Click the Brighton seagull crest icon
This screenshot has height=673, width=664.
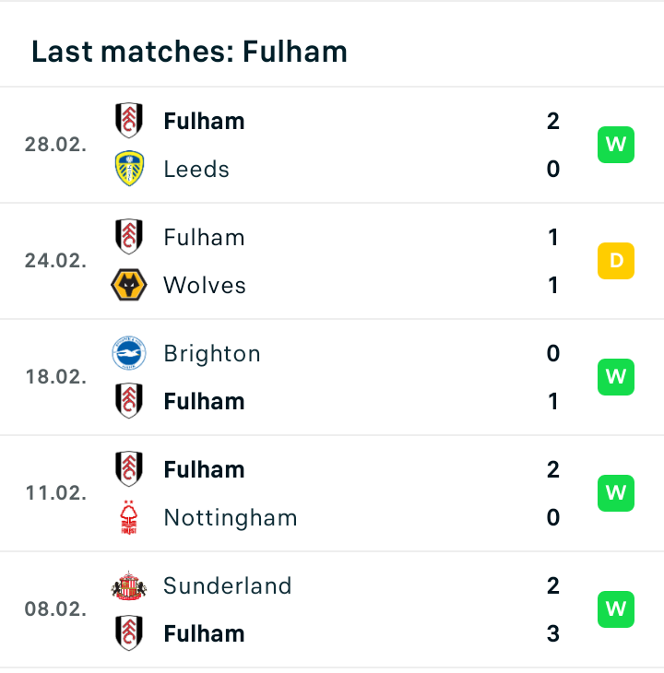[129, 353]
